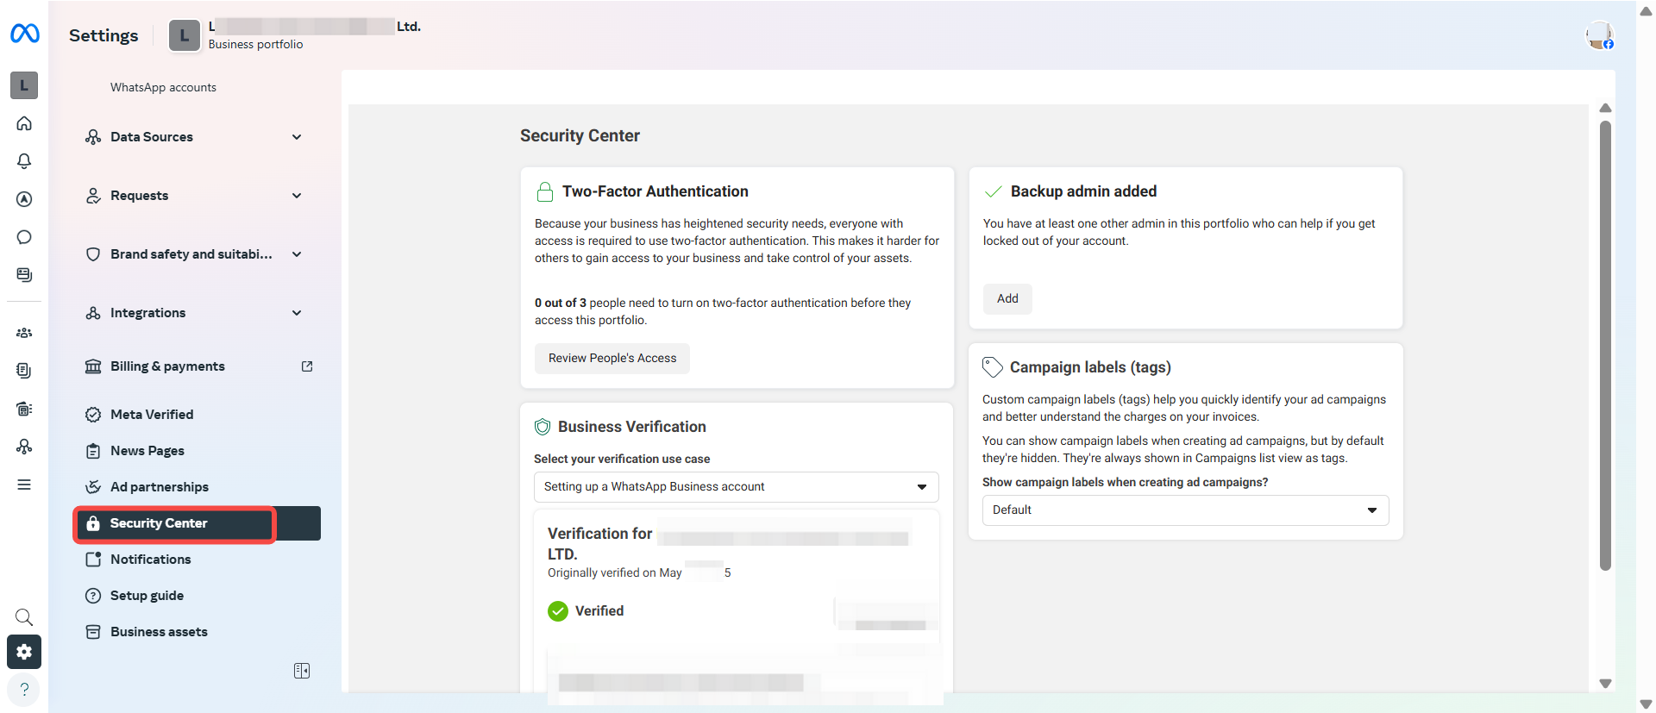
Task: Click the grid-lined page icon in rail
Action: (24, 409)
